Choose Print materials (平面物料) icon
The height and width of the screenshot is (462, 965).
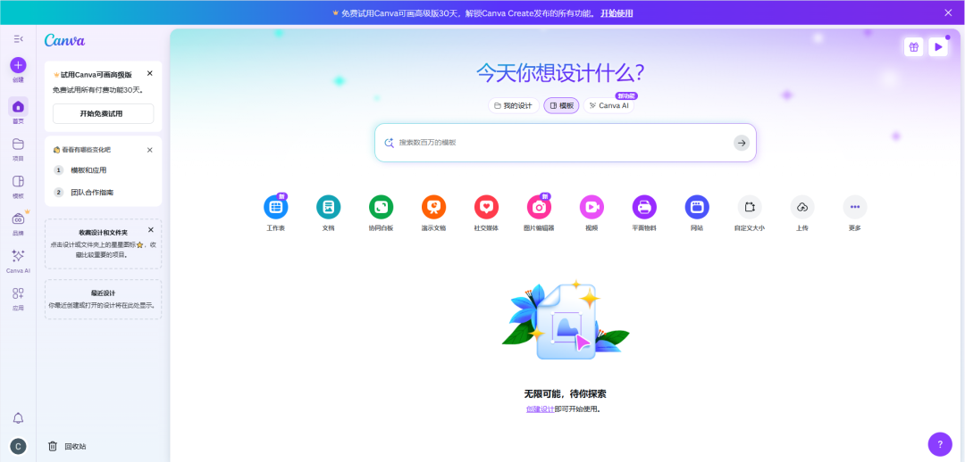[x=644, y=207]
